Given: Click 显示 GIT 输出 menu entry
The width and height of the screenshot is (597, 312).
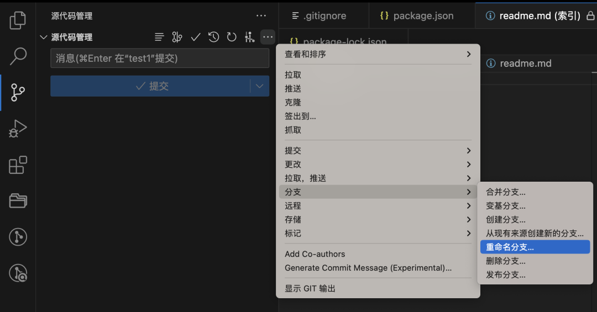Looking at the screenshot, I should (x=310, y=288).
